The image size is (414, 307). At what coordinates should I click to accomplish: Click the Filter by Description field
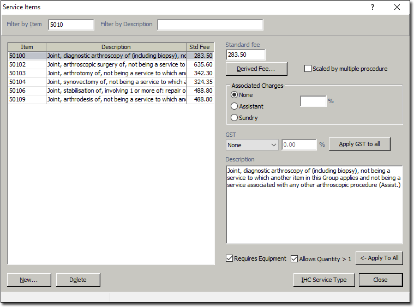[210, 25]
